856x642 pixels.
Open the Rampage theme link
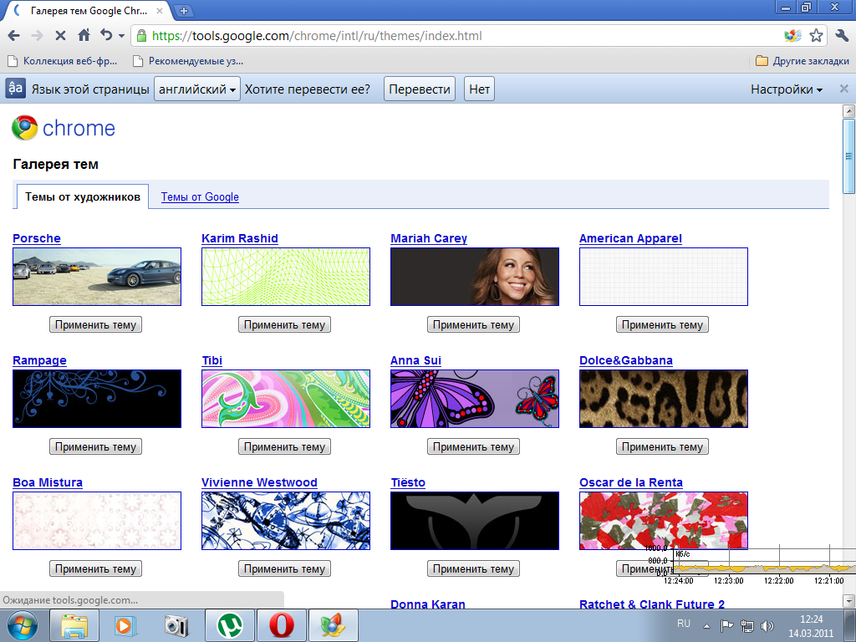pos(39,360)
